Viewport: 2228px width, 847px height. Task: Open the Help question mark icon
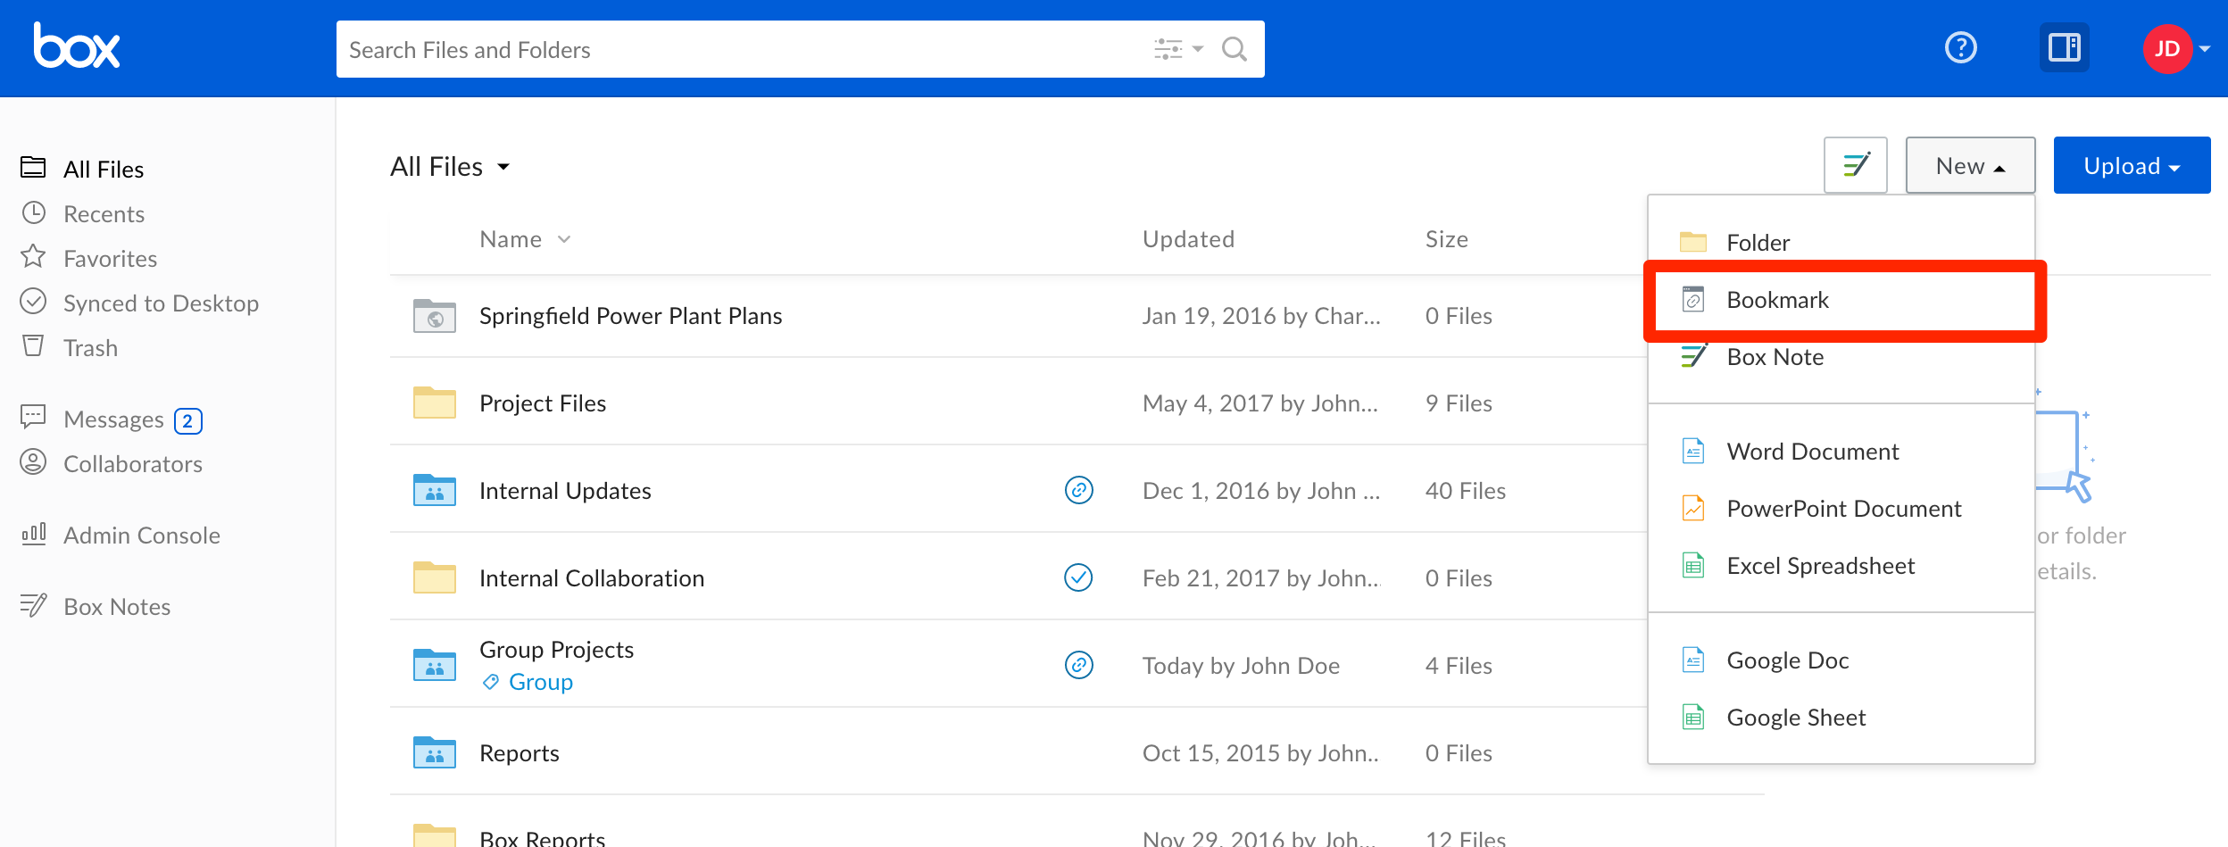[1961, 47]
